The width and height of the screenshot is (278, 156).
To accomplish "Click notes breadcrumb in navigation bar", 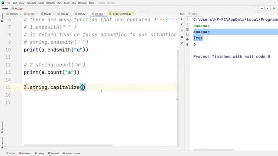I will point(5,9).
